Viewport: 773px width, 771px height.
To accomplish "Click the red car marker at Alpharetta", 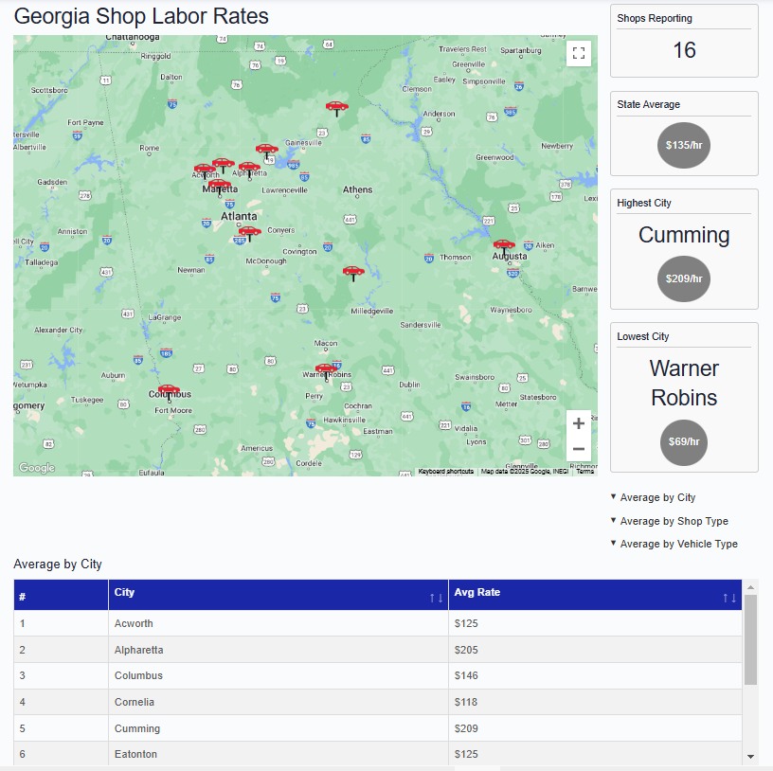I will click(249, 170).
